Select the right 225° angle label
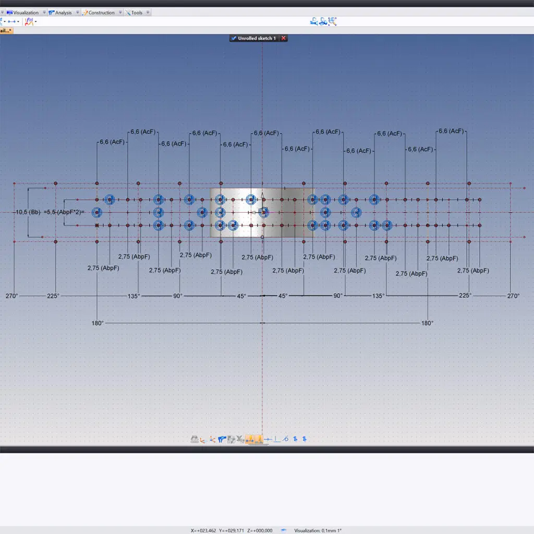 point(465,295)
